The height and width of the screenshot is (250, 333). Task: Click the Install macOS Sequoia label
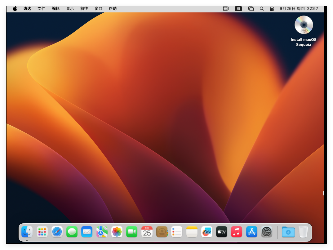click(304, 42)
